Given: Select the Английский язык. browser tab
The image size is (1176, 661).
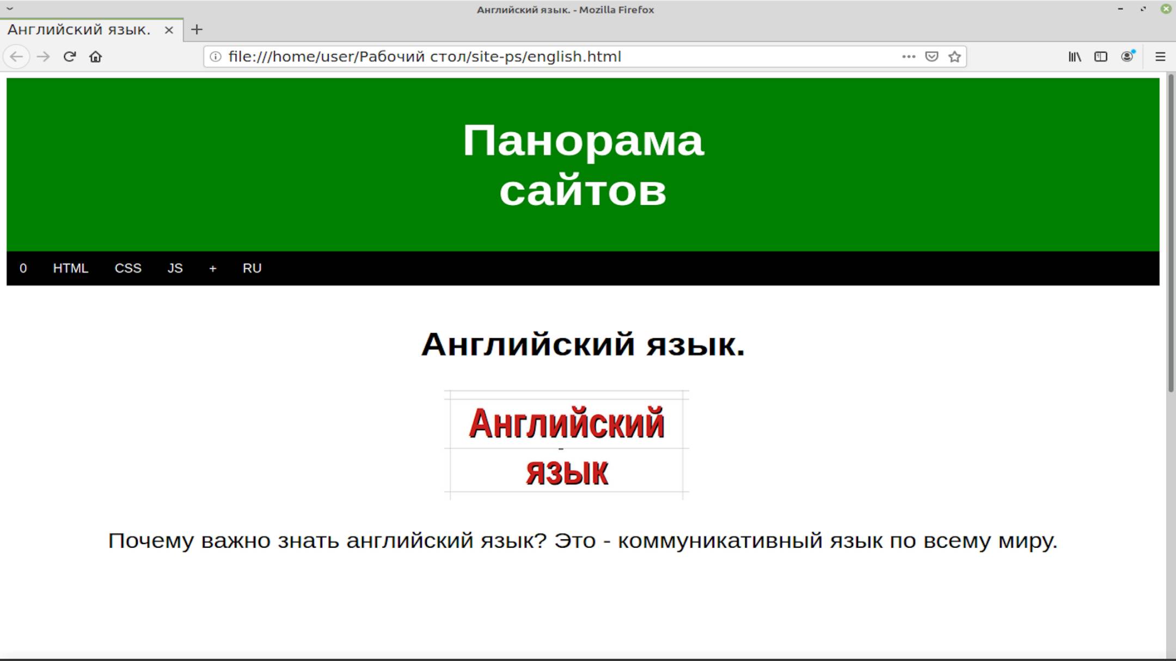Looking at the screenshot, I should [x=91, y=29].
